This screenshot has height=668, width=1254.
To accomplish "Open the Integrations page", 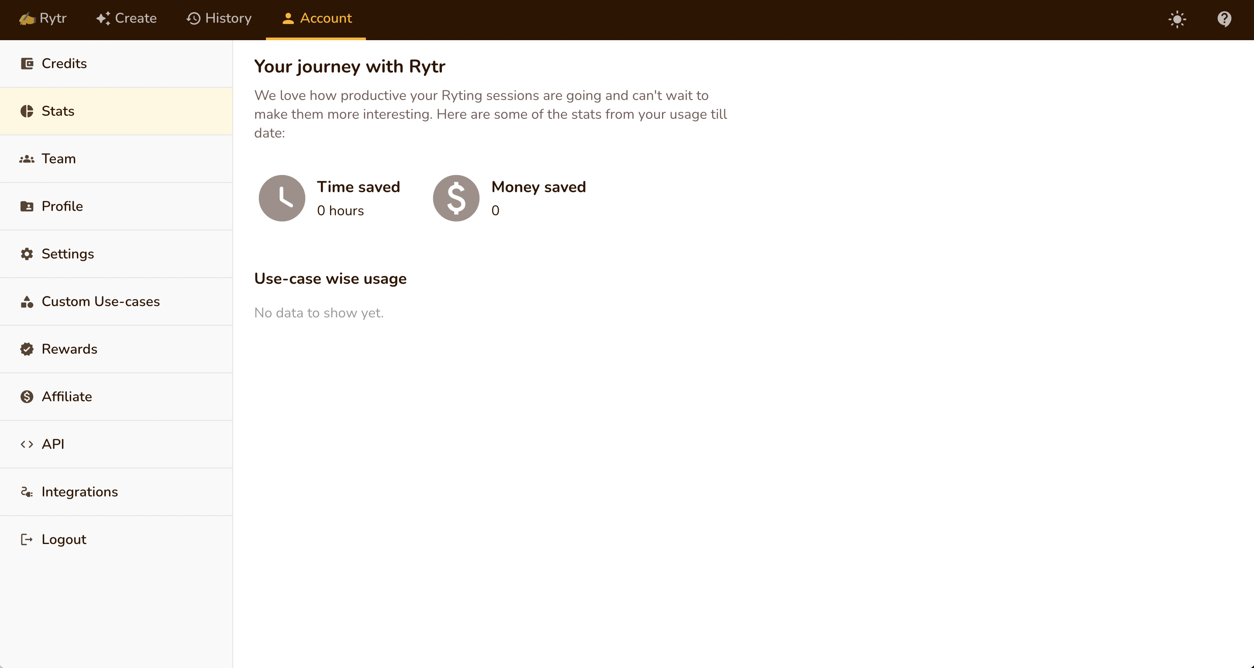I will click(80, 492).
